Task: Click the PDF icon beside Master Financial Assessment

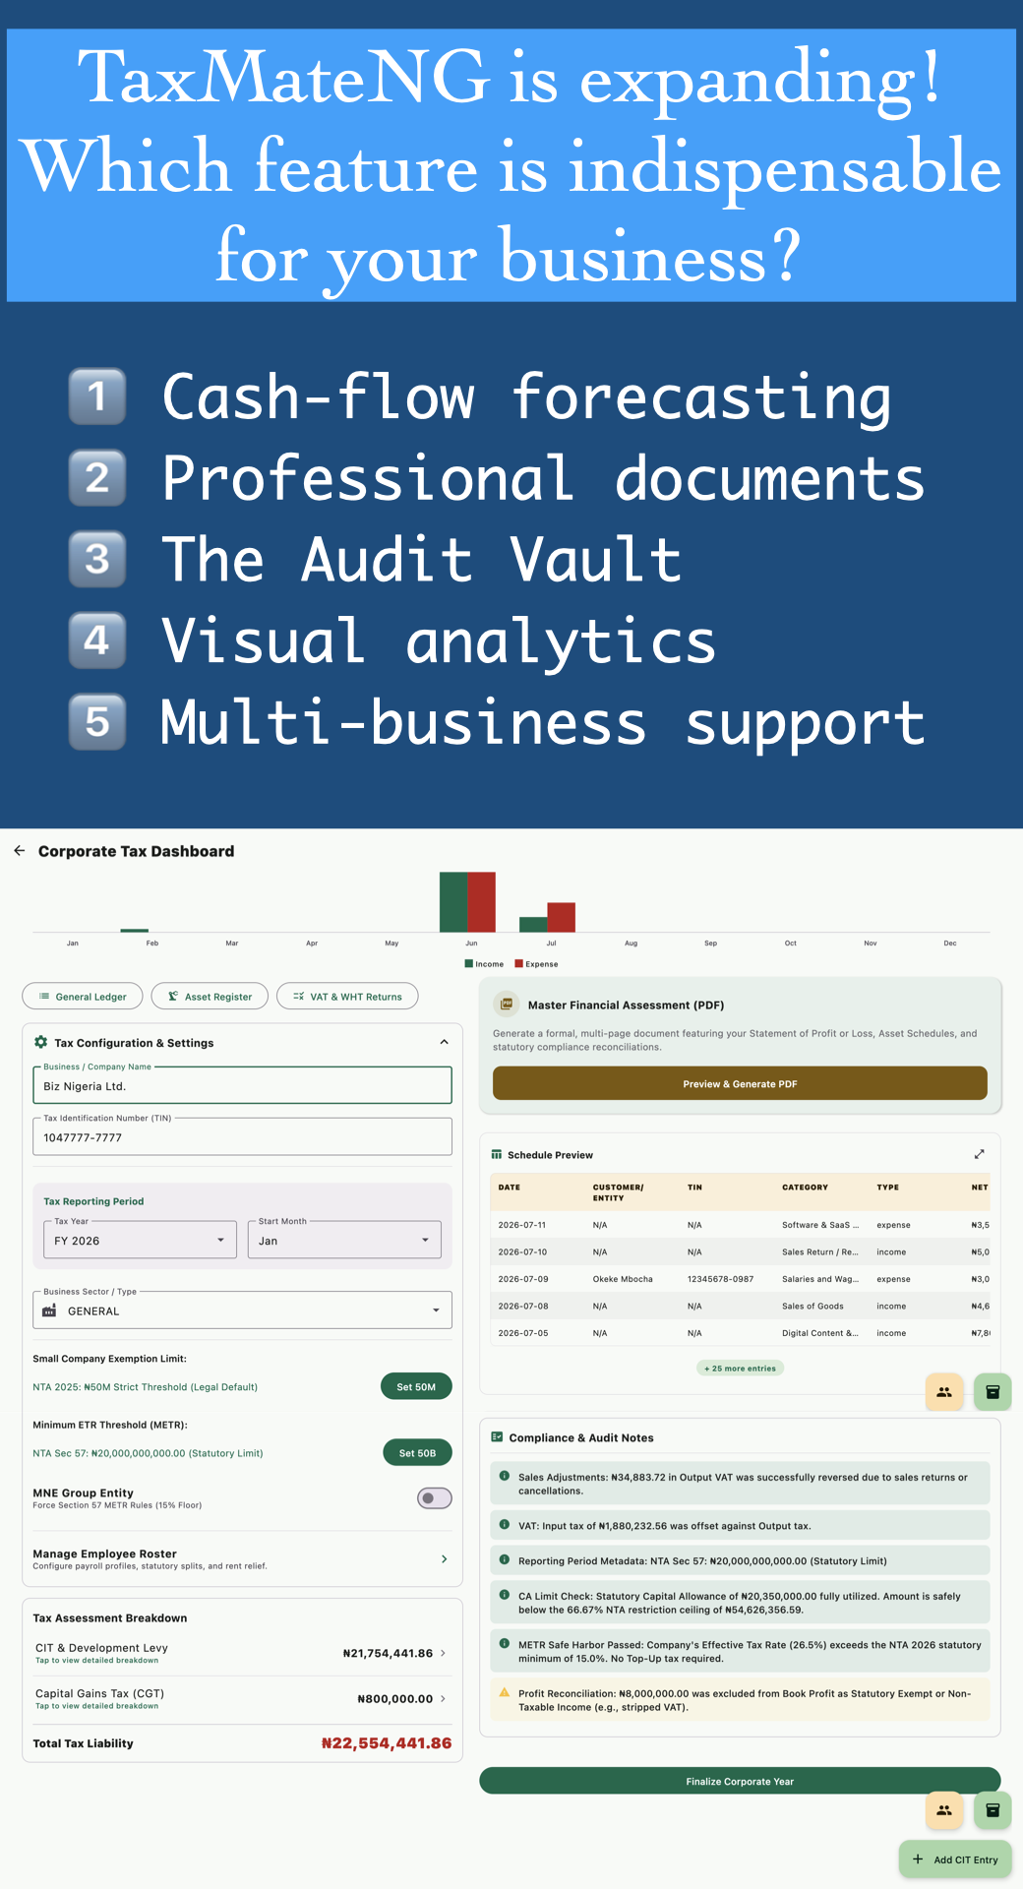Action: click(507, 1004)
